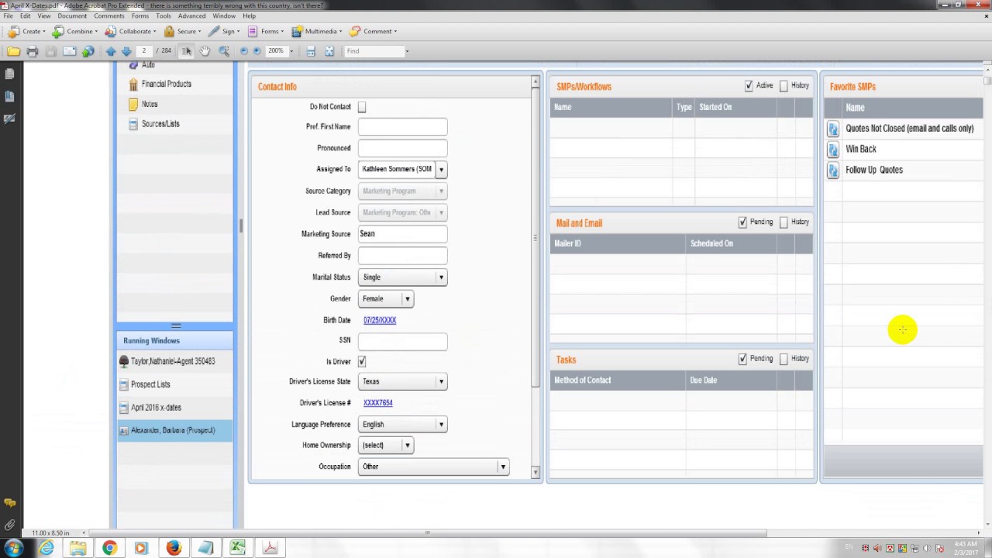992x558 pixels.
Task: Toggle Mail and Email Pending checkbox
Action: (742, 222)
